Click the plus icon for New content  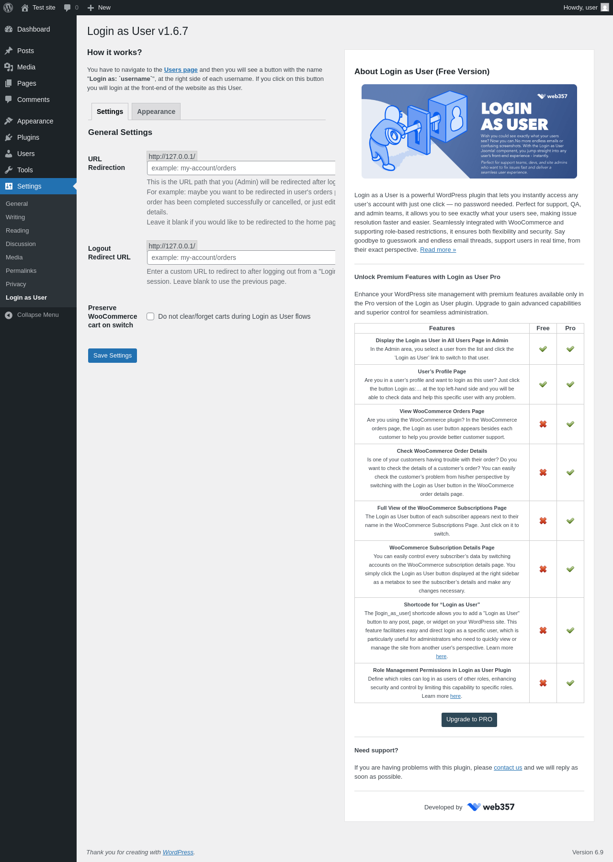[91, 8]
